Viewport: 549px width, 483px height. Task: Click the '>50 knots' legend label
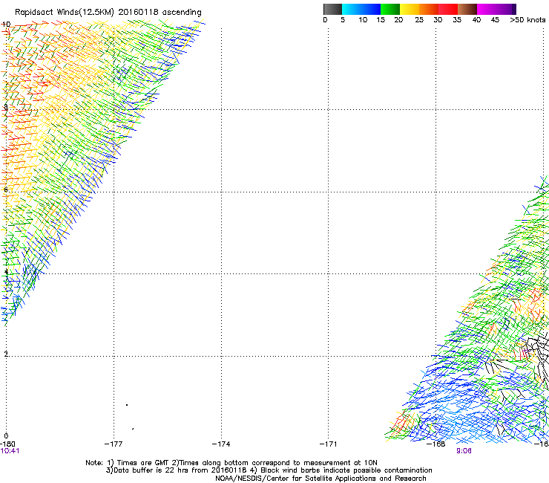coord(527,20)
